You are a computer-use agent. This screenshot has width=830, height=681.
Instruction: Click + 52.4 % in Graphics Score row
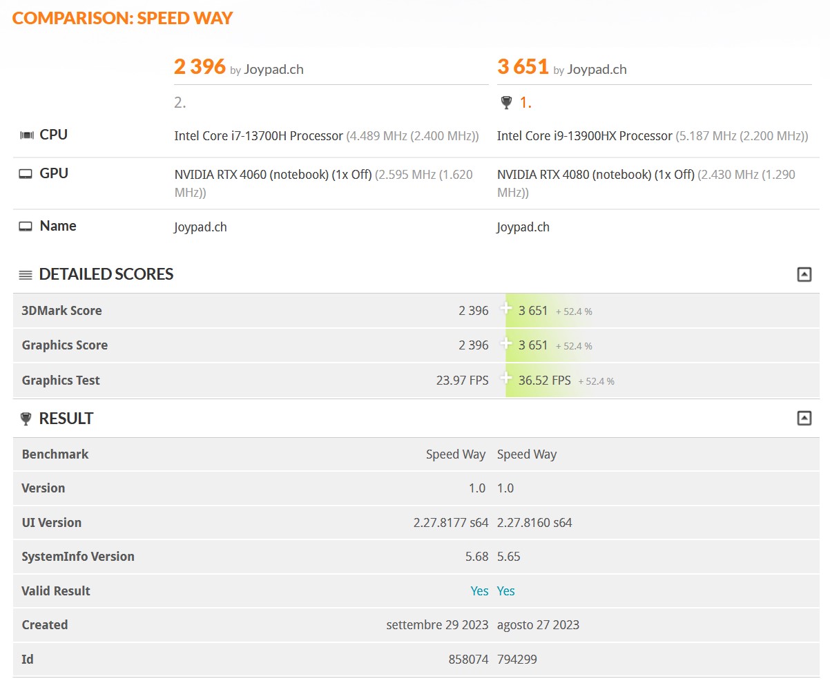(574, 346)
